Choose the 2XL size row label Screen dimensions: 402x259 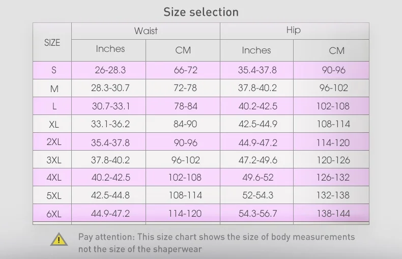coord(54,142)
